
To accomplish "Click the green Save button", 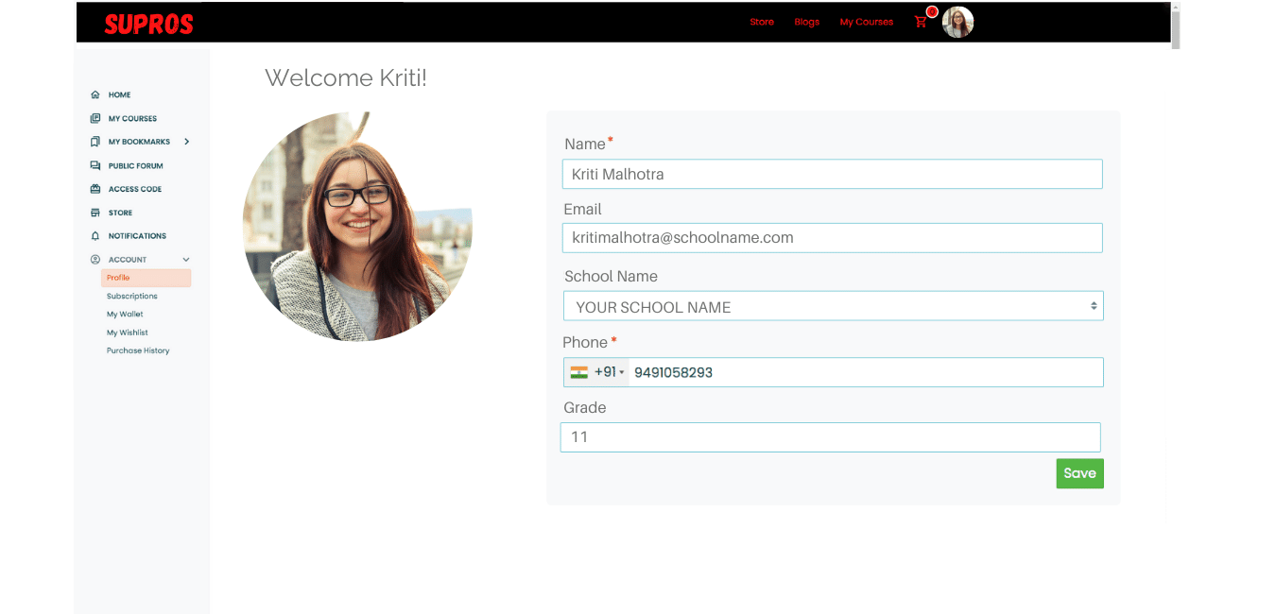I will 1079,473.
